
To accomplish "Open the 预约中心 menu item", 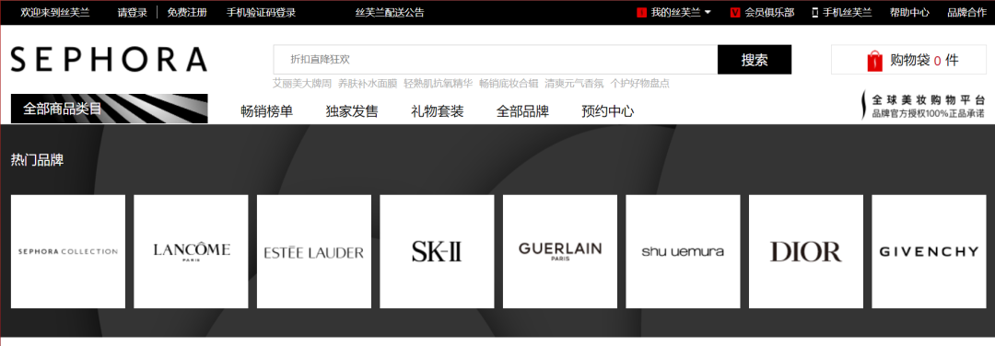I will (608, 111).
